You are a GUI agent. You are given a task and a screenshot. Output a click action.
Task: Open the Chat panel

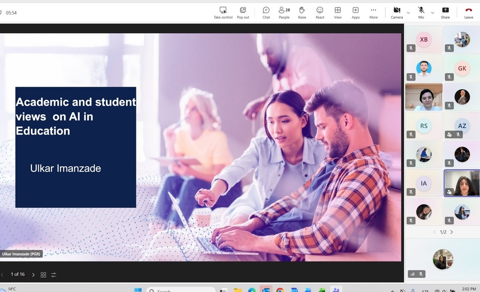(266, 13)
